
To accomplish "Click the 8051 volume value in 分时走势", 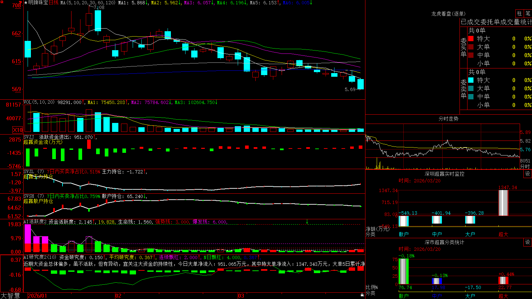I will pyautogui.click(x=525, y=161).
